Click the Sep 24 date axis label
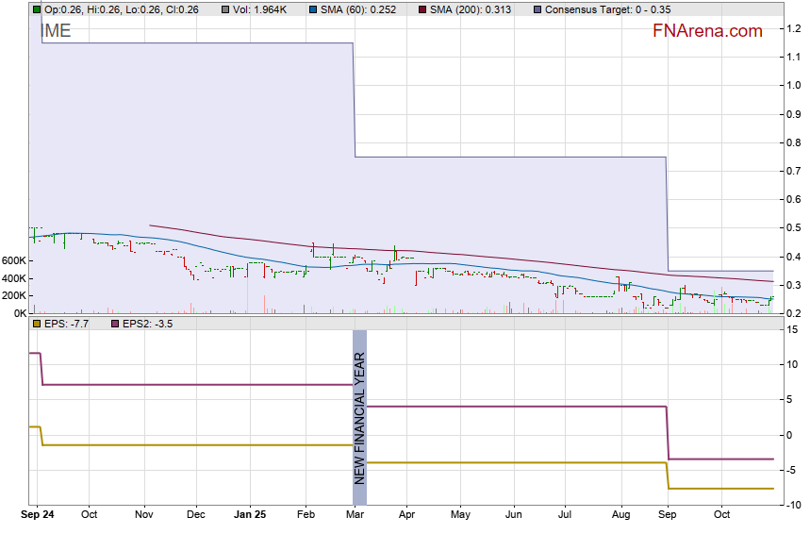The width and height of the screenshot is (810, 534). (x=38, y=516)
